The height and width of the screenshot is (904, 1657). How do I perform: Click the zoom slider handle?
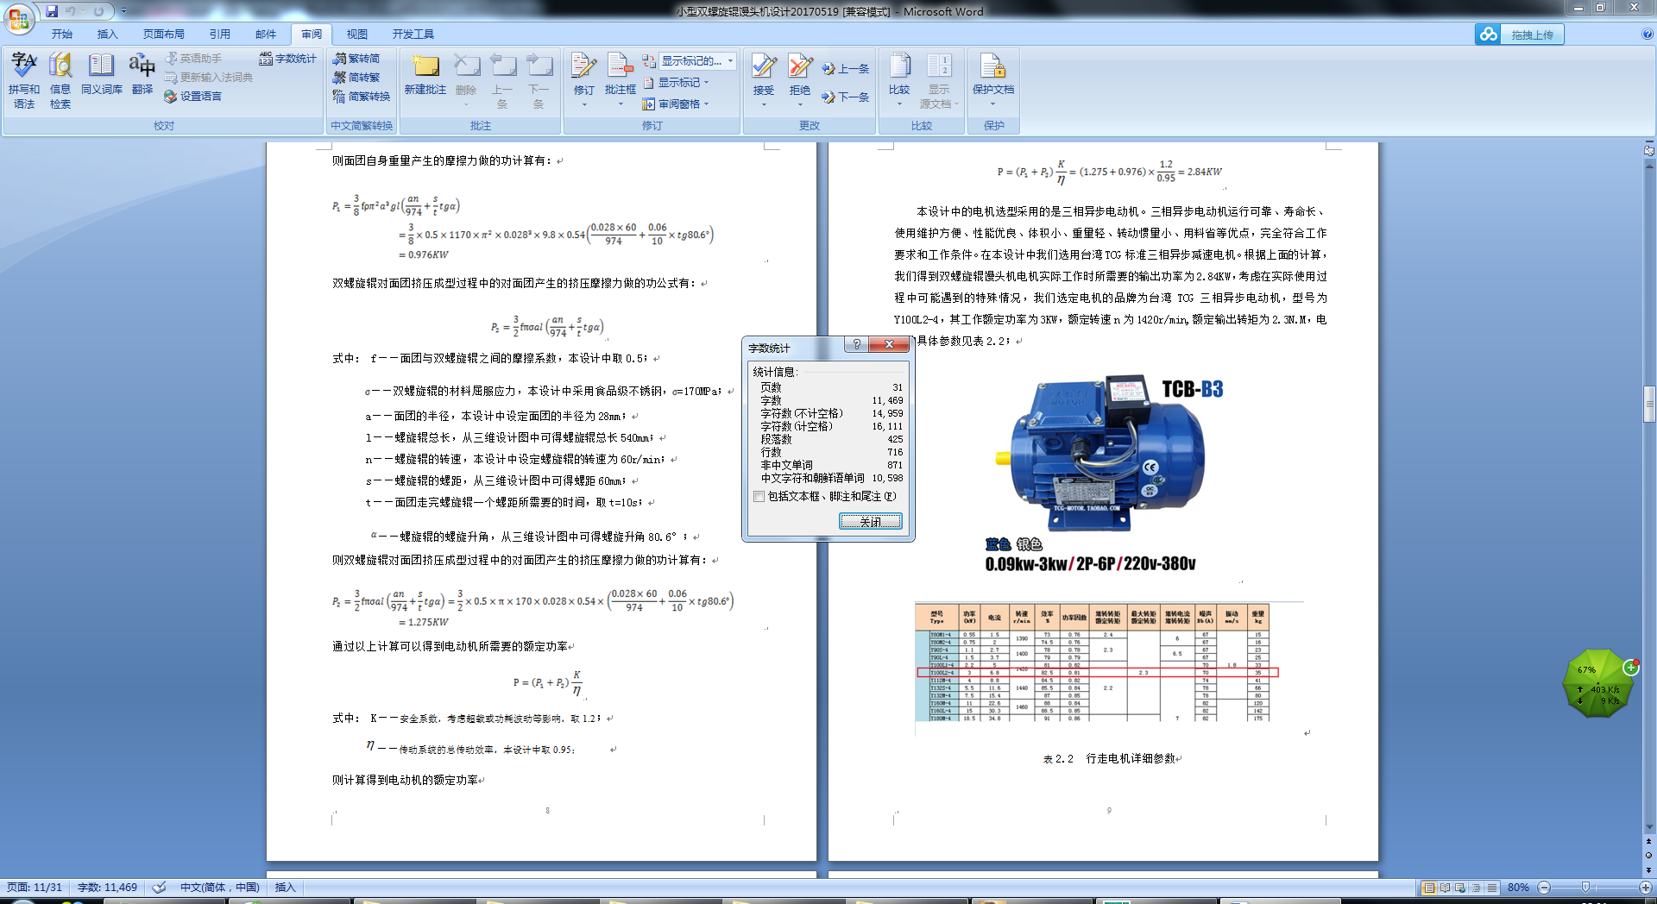tap(1585, 888)
